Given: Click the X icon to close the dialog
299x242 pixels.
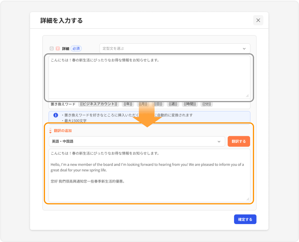Looking at the screenshot, I should (x=258, y=20).
